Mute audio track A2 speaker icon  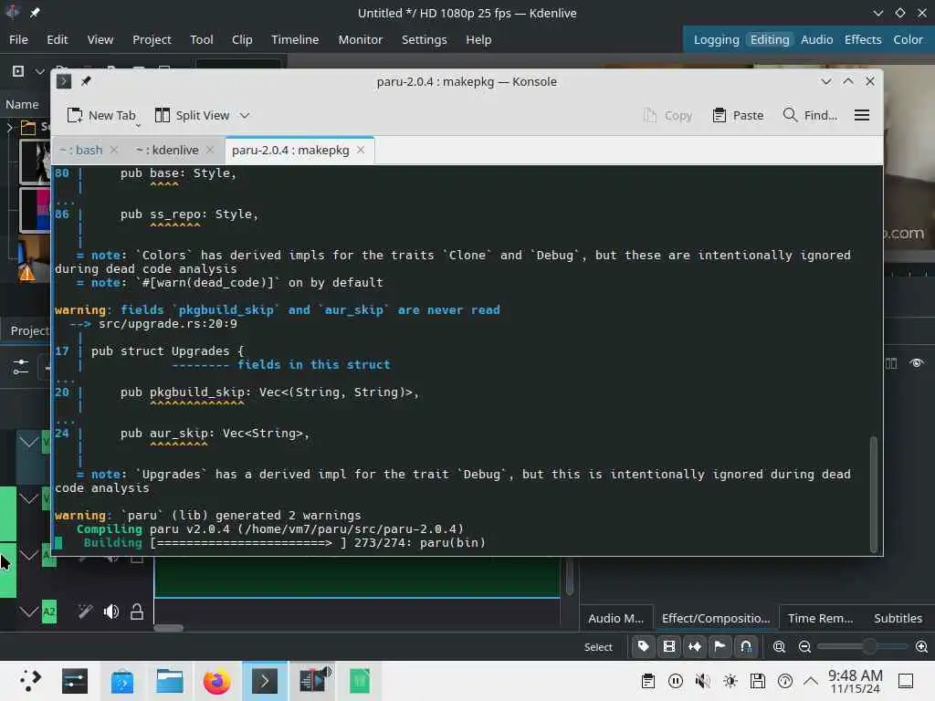tap(110, 612)
